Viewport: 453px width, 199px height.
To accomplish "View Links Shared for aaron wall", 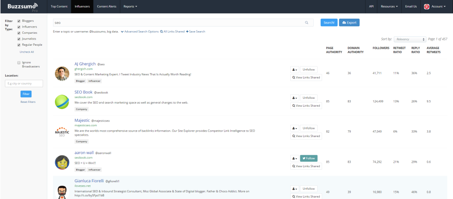I will click(306, 166).
